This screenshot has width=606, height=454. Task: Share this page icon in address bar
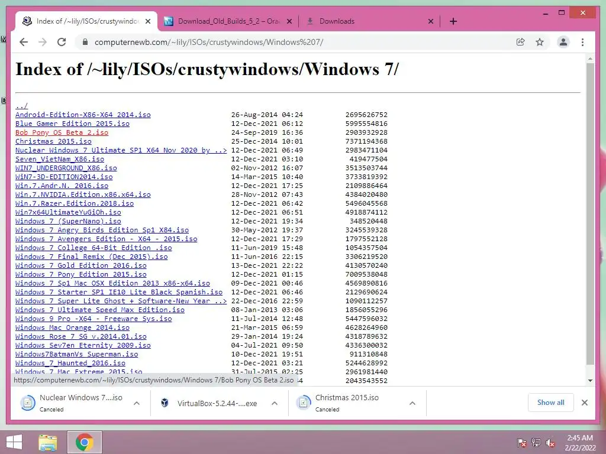click(521, 42)
